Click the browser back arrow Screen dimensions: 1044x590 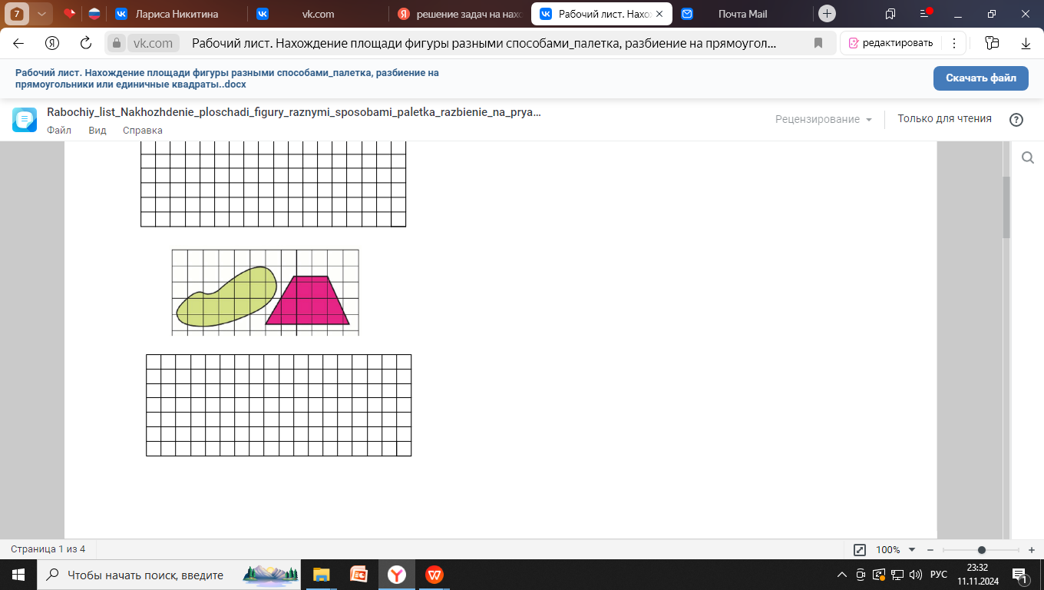coord(18,43)
